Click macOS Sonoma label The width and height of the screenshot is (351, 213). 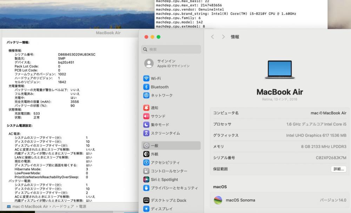click(240, 200)
